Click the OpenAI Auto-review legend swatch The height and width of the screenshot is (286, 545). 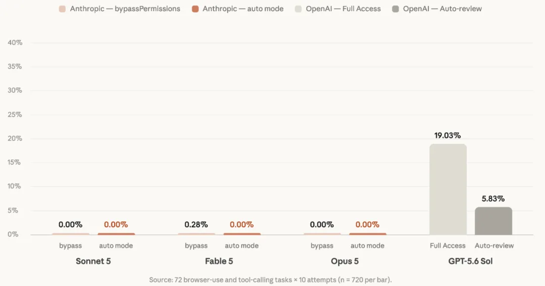pyautogui.click(x=395, y=9)
